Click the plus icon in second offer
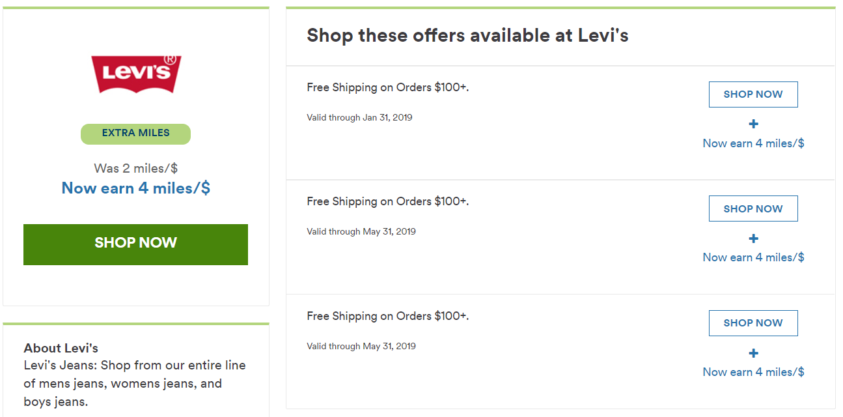 (753, 238)
